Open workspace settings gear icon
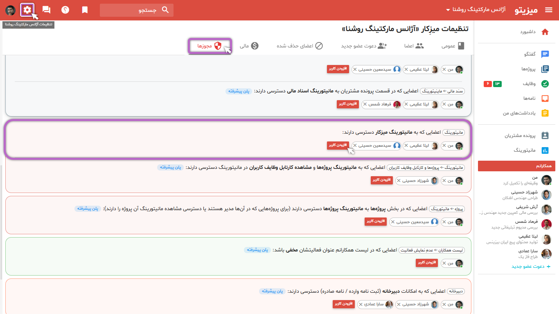Image resolution: width=559 pixels, height=314 pixels. click(27, 10)
